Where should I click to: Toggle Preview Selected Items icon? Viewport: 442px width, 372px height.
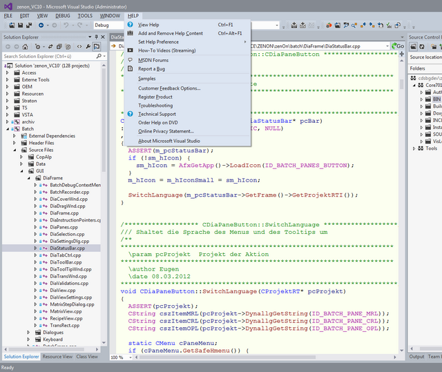(97, 47)
